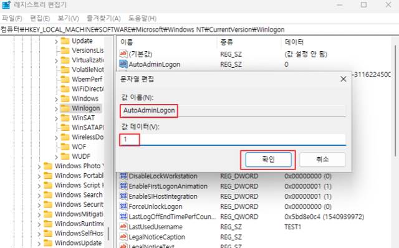Expand the WUDF tree node
Viewport: 399px width, 248px height.
click(56, 156)
